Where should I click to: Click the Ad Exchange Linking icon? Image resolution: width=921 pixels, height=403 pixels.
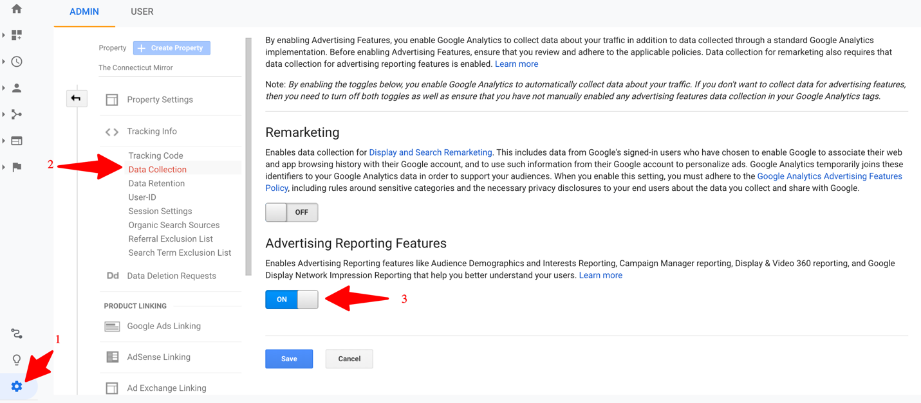112,388
